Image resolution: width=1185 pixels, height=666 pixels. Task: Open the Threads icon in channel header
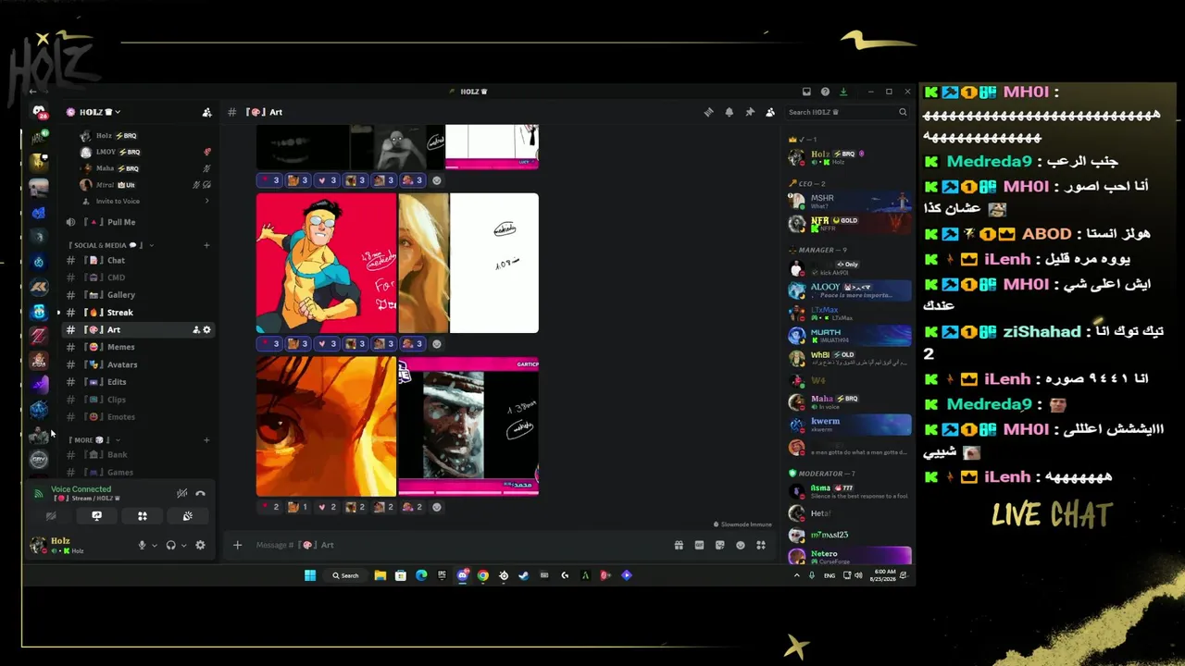[709, 112]
